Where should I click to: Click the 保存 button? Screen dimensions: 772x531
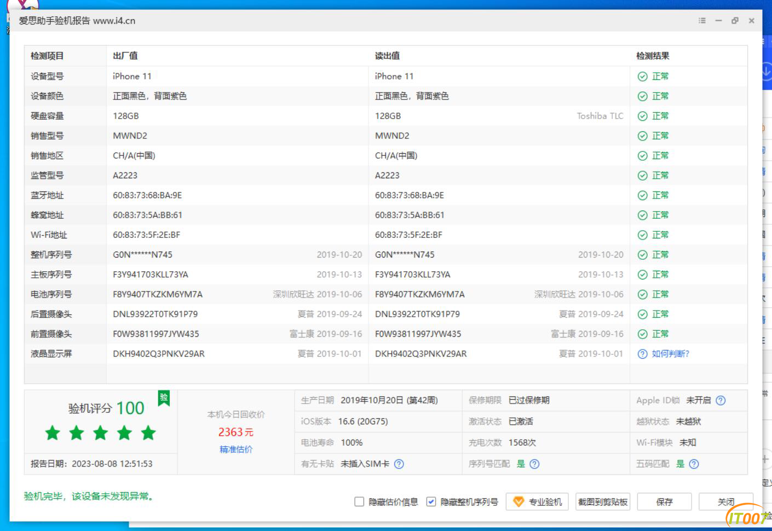(x=664, y=501)
